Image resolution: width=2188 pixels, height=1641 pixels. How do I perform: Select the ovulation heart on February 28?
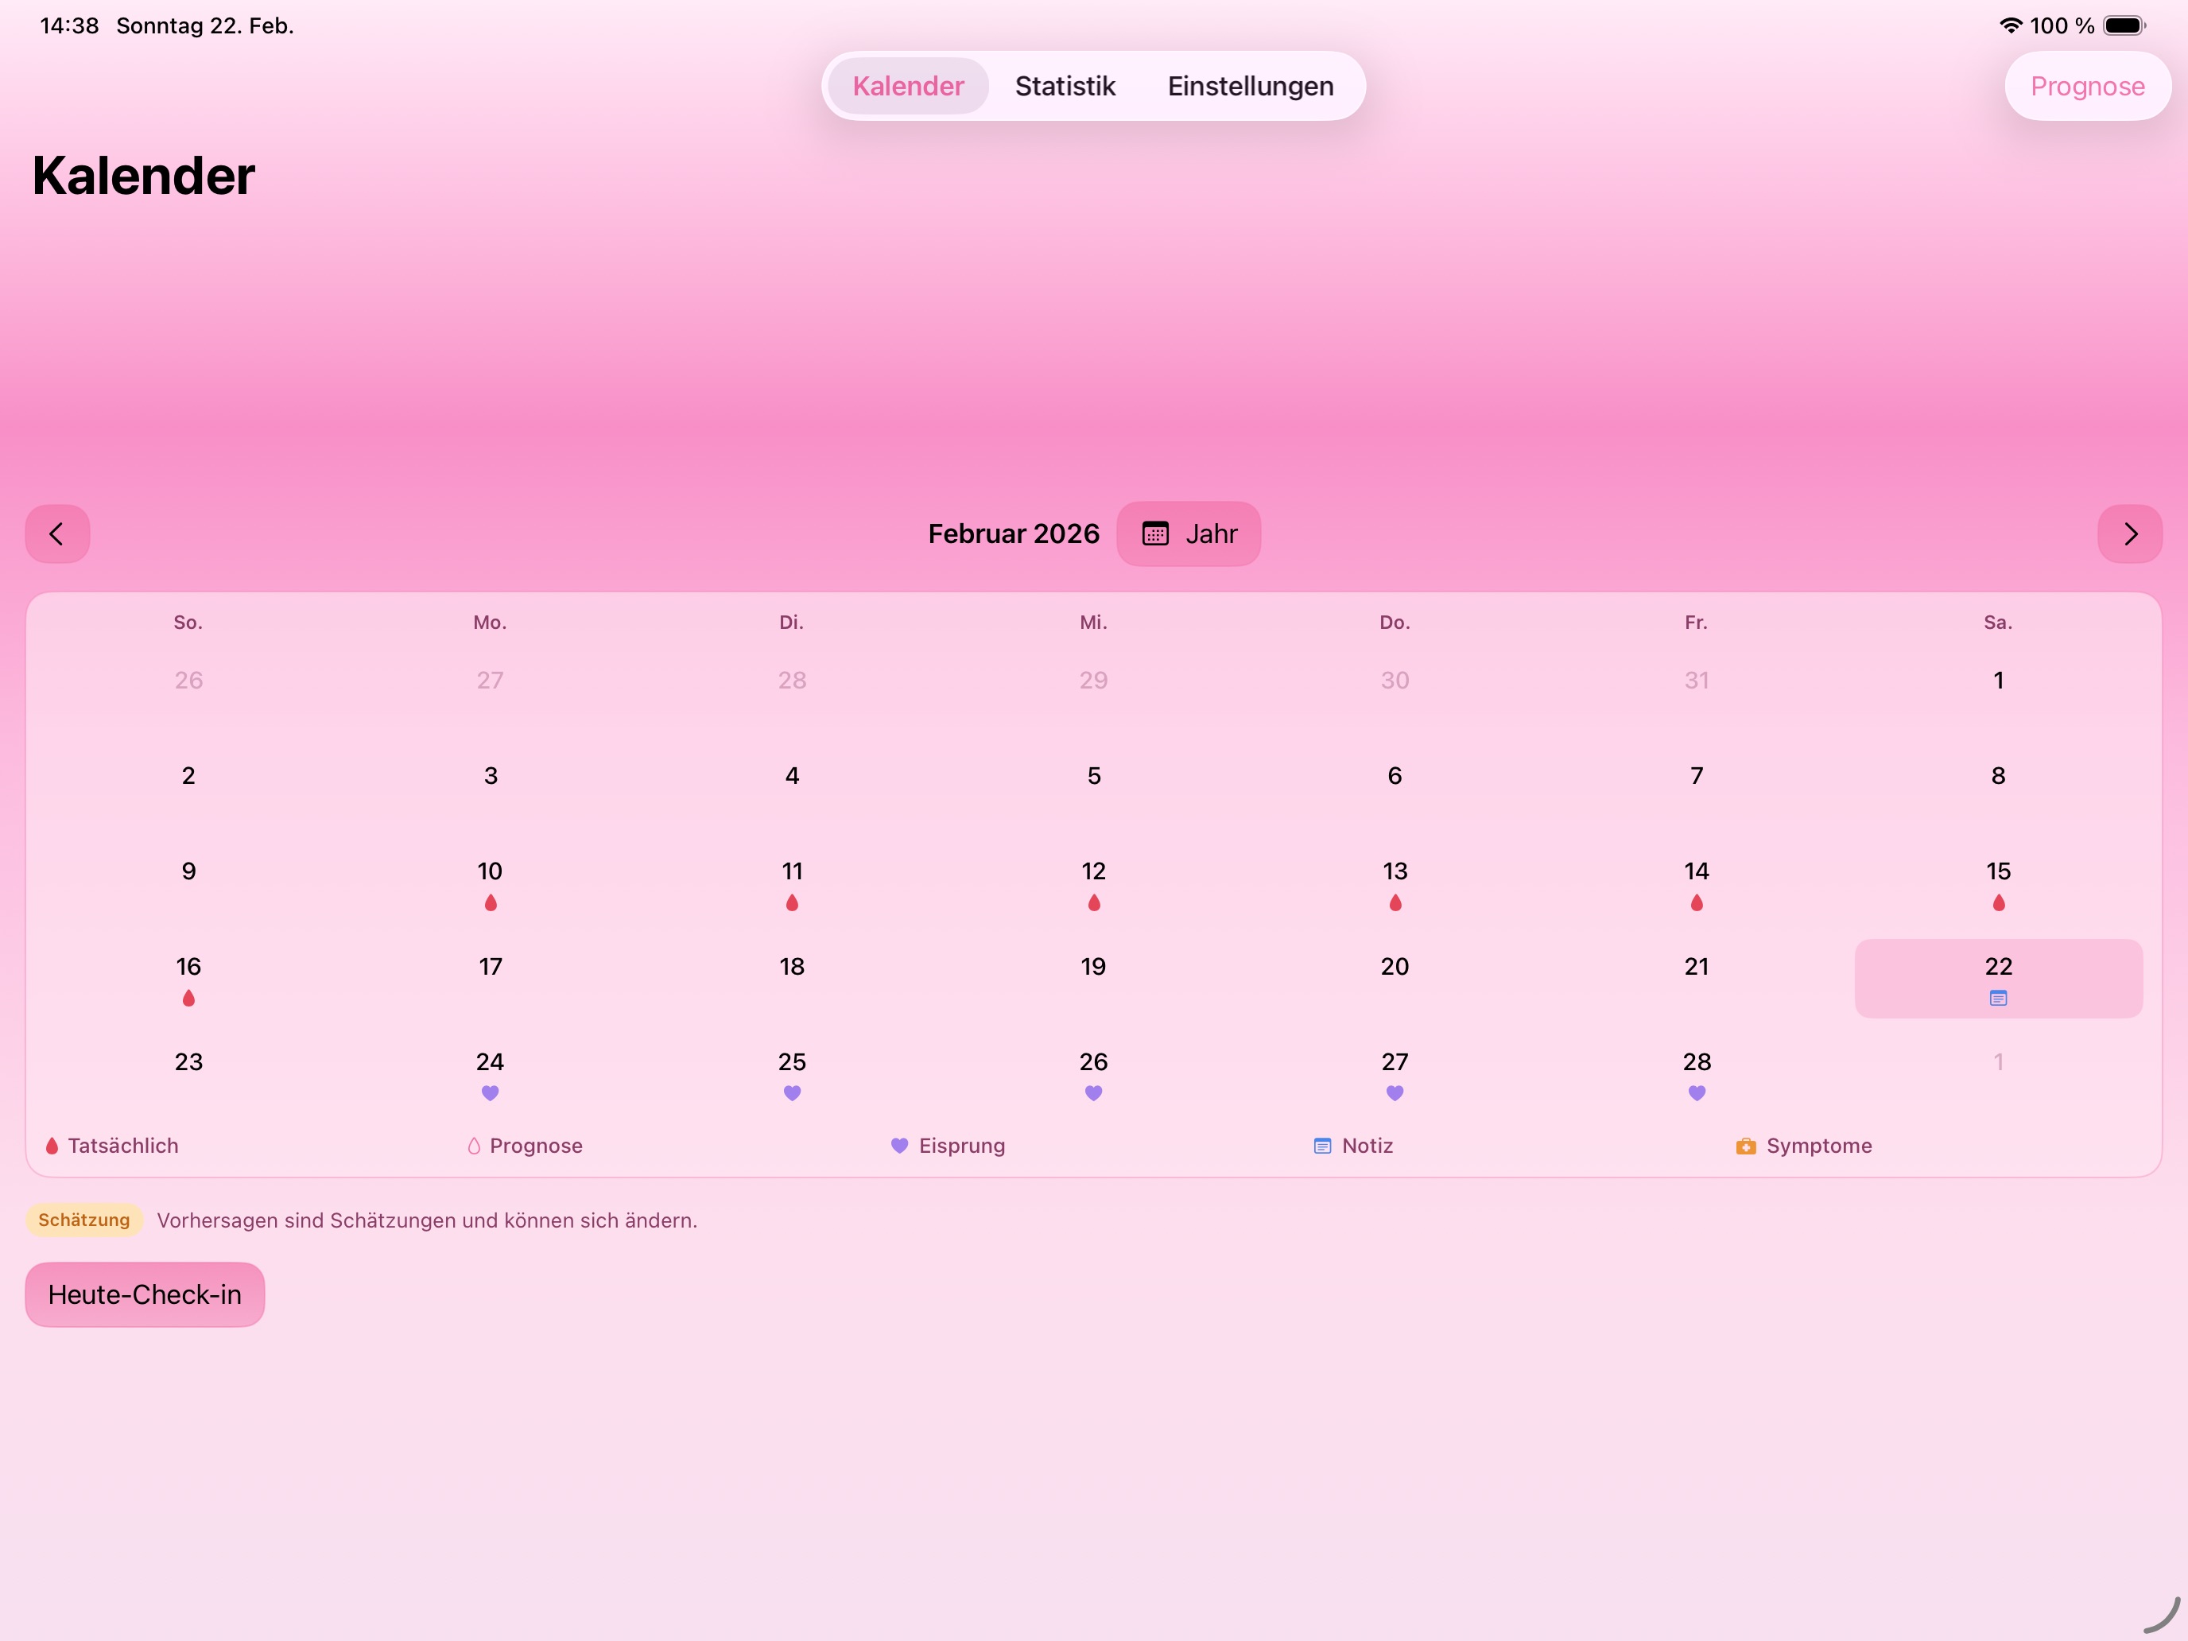1695,1093
